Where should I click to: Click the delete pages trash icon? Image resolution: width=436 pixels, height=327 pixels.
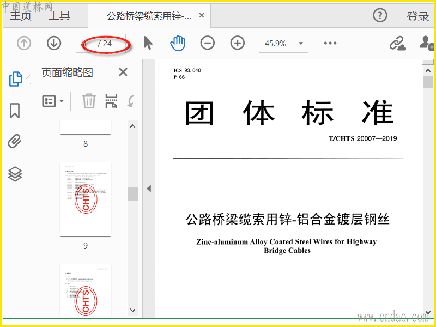(x=89, y=101)
